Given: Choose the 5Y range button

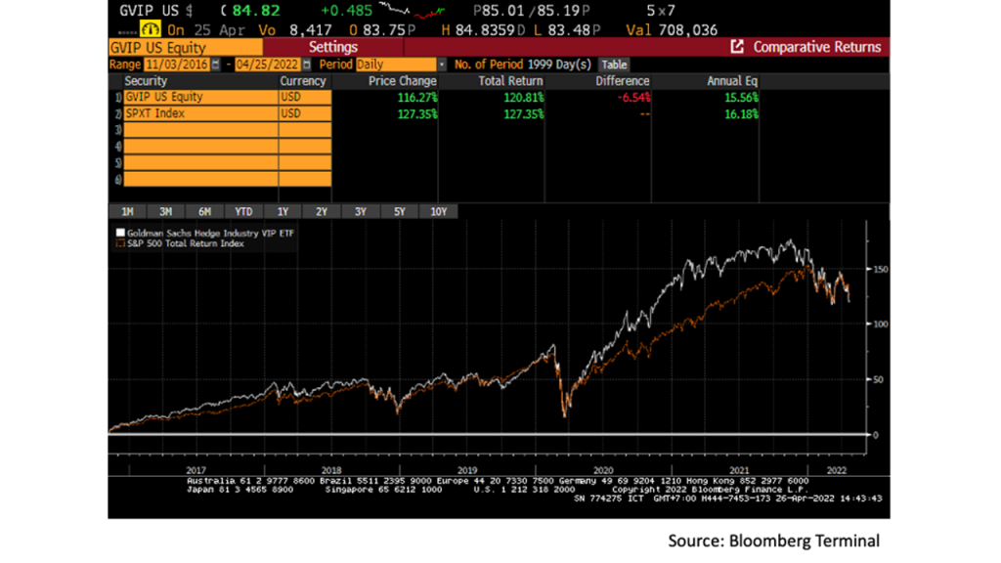Looking at the screenshot, I should click(x=400, y=211).
